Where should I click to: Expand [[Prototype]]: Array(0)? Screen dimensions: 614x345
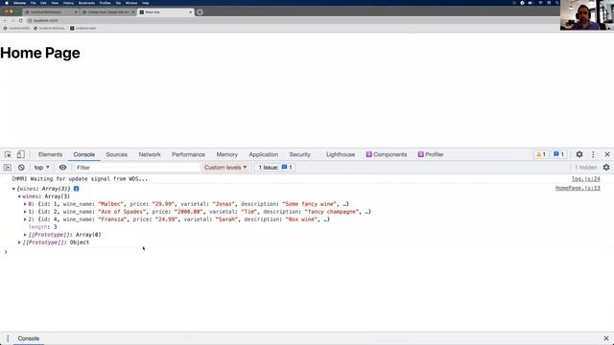(x=25, y=235)
